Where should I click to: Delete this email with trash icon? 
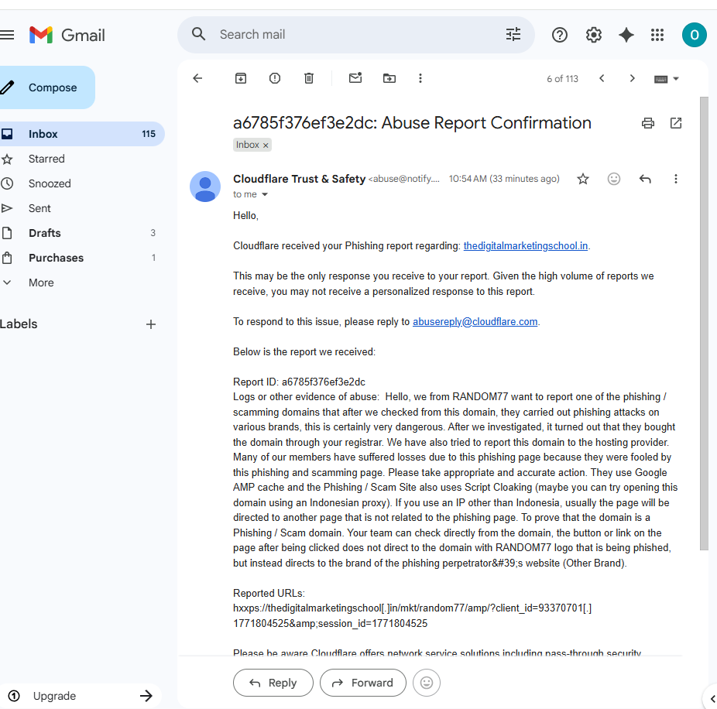click(309, 78)
